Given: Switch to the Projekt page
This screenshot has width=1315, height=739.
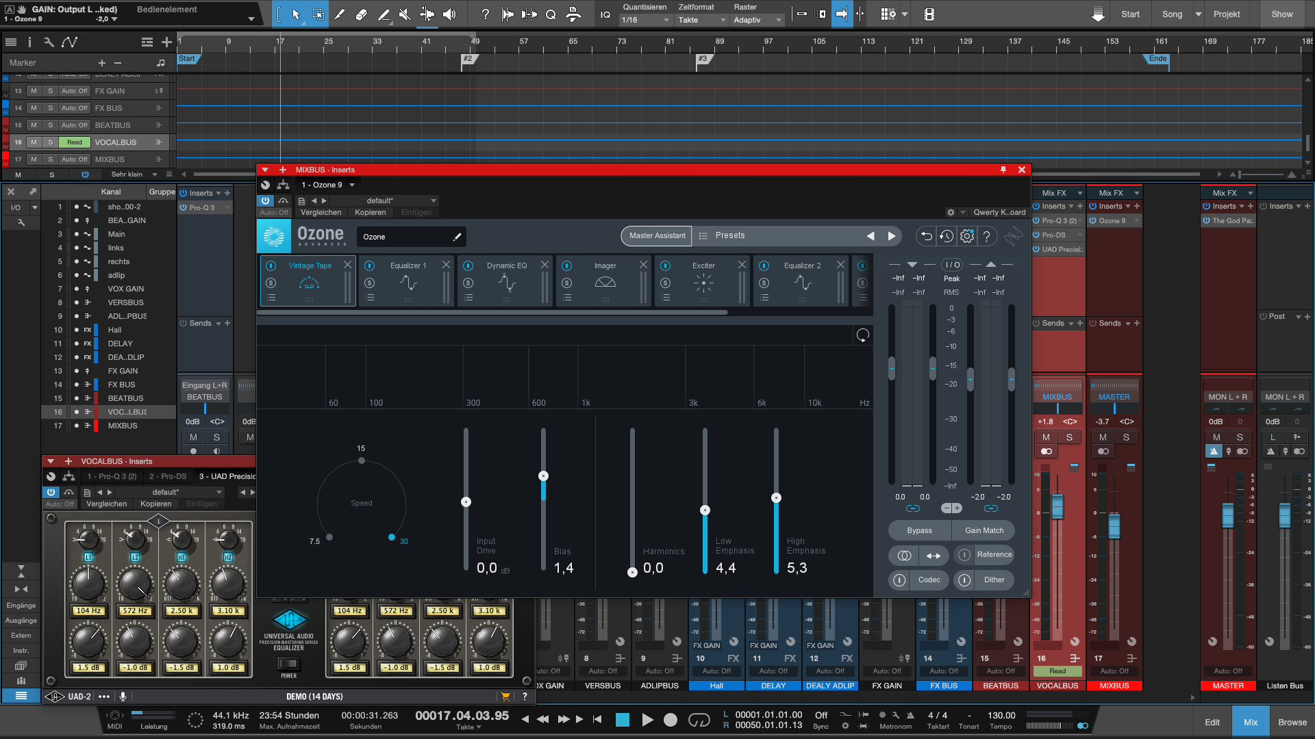Looking at the screenshot, I should point(1226,14).
